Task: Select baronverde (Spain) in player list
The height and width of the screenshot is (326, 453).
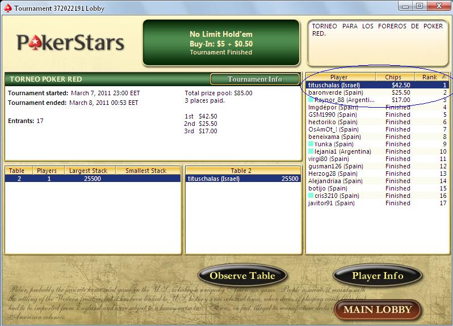Action: [378, 92]
